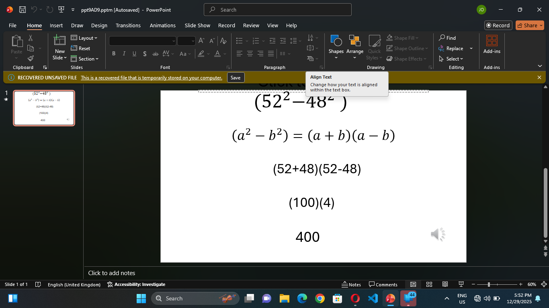Toggle the Notes pane in status bar
This screenshot has width=549, height=308.
click(351, 284)
